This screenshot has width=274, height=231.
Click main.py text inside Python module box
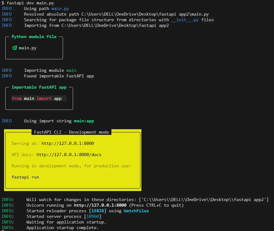(27, 48)
